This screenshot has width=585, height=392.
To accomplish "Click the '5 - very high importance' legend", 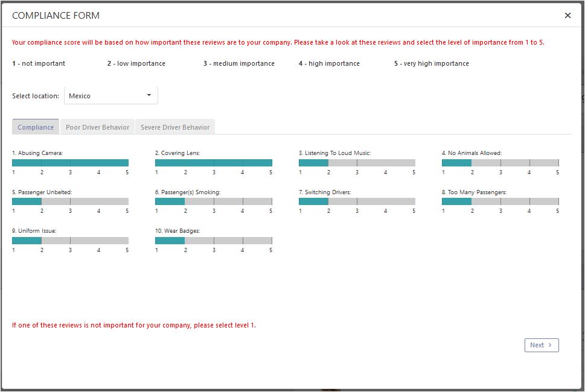I will click(431, 63).
